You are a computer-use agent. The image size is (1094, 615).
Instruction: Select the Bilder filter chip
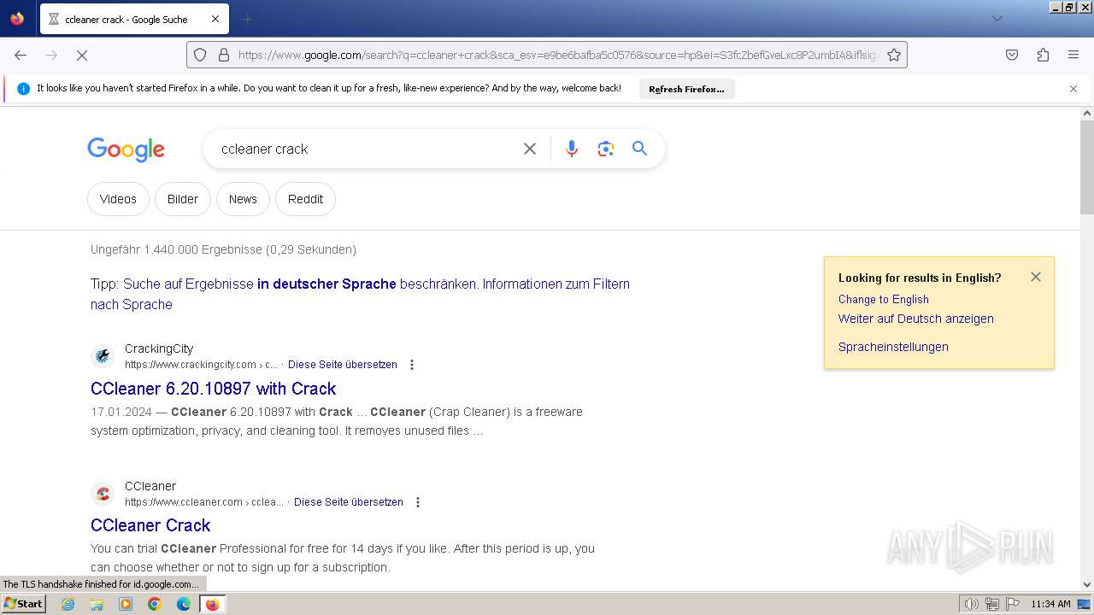[183, 199]
